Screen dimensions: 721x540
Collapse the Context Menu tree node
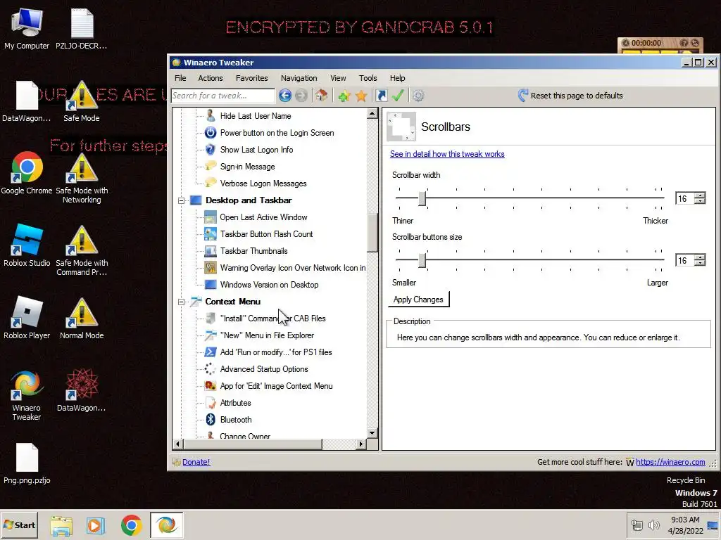point(181,302)
